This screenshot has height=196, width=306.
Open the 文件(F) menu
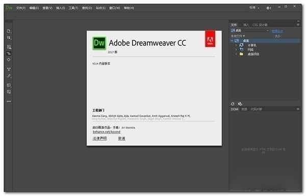21,8
